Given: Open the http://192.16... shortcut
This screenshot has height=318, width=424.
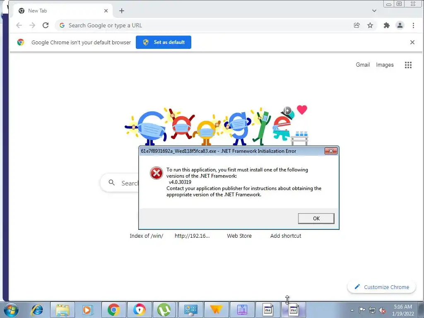Looking at the screenshot, I should point(192,236).
